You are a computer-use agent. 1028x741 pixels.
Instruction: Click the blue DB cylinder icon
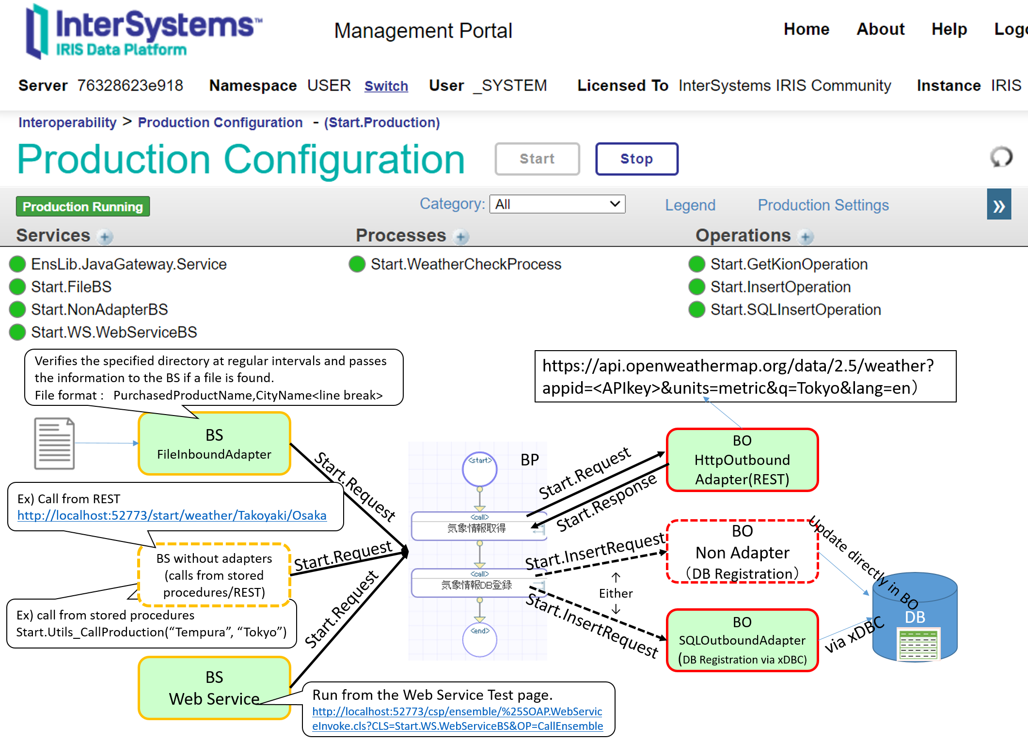(x=915, y=617)
